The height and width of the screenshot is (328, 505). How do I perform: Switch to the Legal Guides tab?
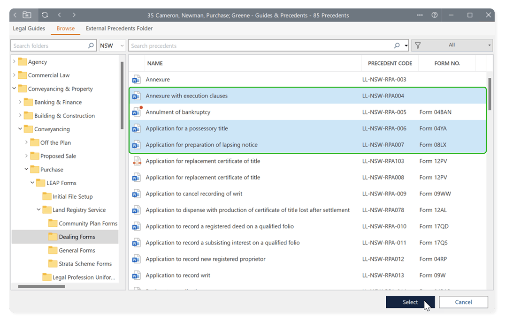point(29,28)
